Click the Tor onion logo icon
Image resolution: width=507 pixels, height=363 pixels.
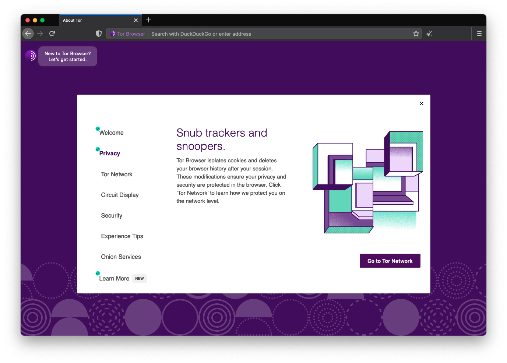(31, 56)
